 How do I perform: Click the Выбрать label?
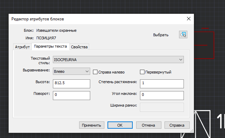coord(161,35)
